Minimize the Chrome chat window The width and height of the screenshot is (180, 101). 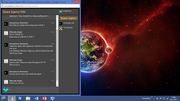pyautogui.click(x=69, y=2)
